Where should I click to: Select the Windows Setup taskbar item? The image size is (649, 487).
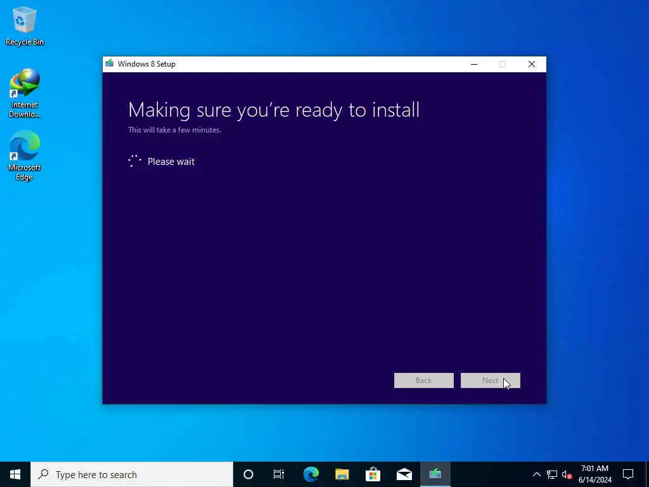tap(435, 474)
